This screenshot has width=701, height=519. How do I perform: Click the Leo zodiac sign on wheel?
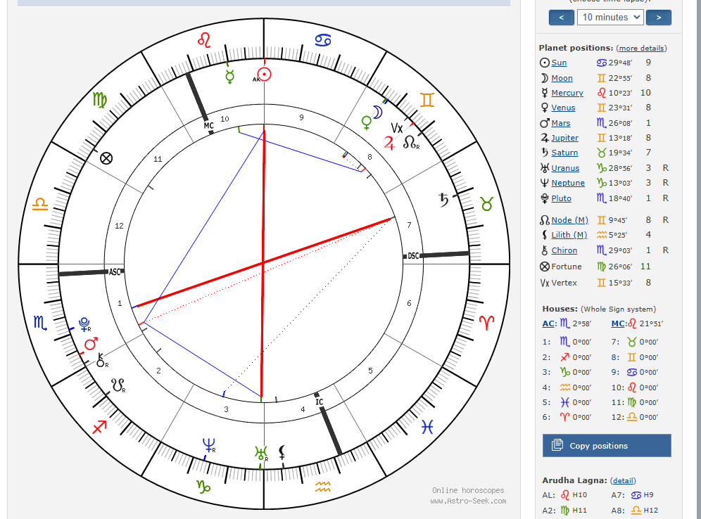pos(204,40)
